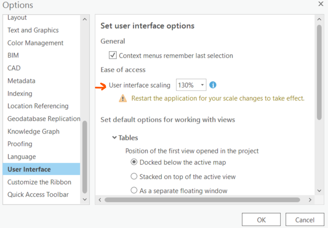This screenshot has height=228, width=328.
Task: Open Geodatabase Replication options
Action: (x=44, y=119)
